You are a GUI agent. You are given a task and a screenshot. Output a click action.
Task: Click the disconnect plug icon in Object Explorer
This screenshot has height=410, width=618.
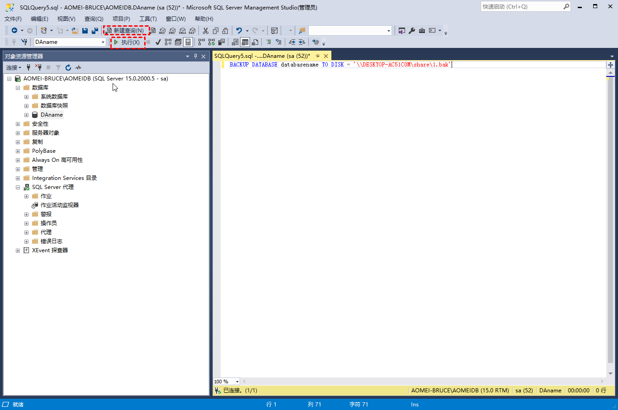coord(38,67)
